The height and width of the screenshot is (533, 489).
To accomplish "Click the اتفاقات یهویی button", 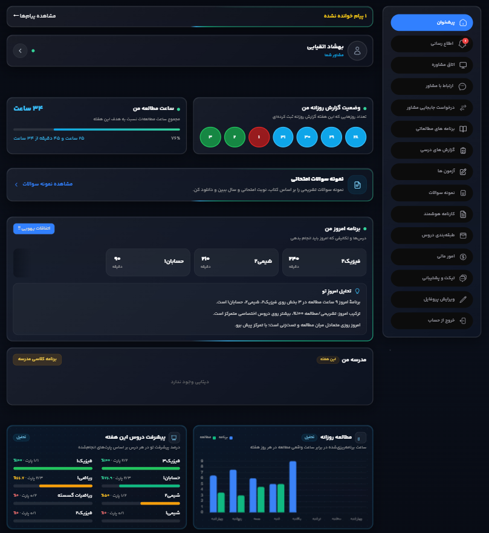I will pos(34,228).
